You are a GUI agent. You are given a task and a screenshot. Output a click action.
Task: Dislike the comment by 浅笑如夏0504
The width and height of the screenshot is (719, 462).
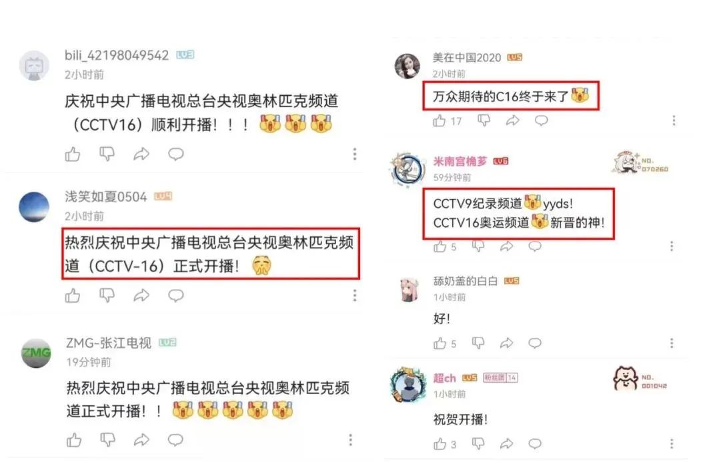coord(107,296)
